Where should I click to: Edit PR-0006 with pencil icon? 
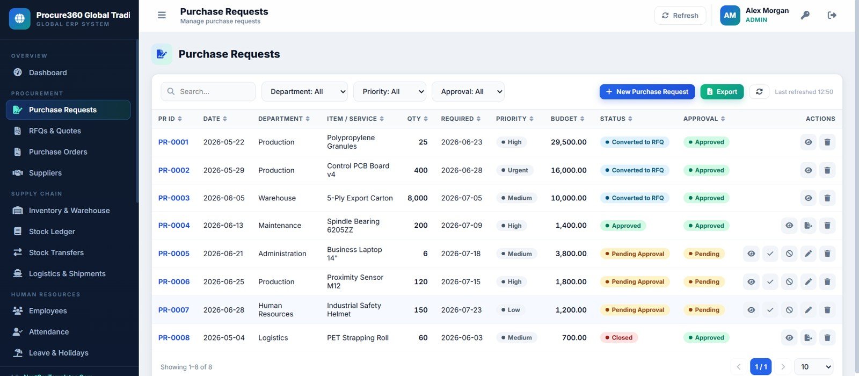click(808, 281)
